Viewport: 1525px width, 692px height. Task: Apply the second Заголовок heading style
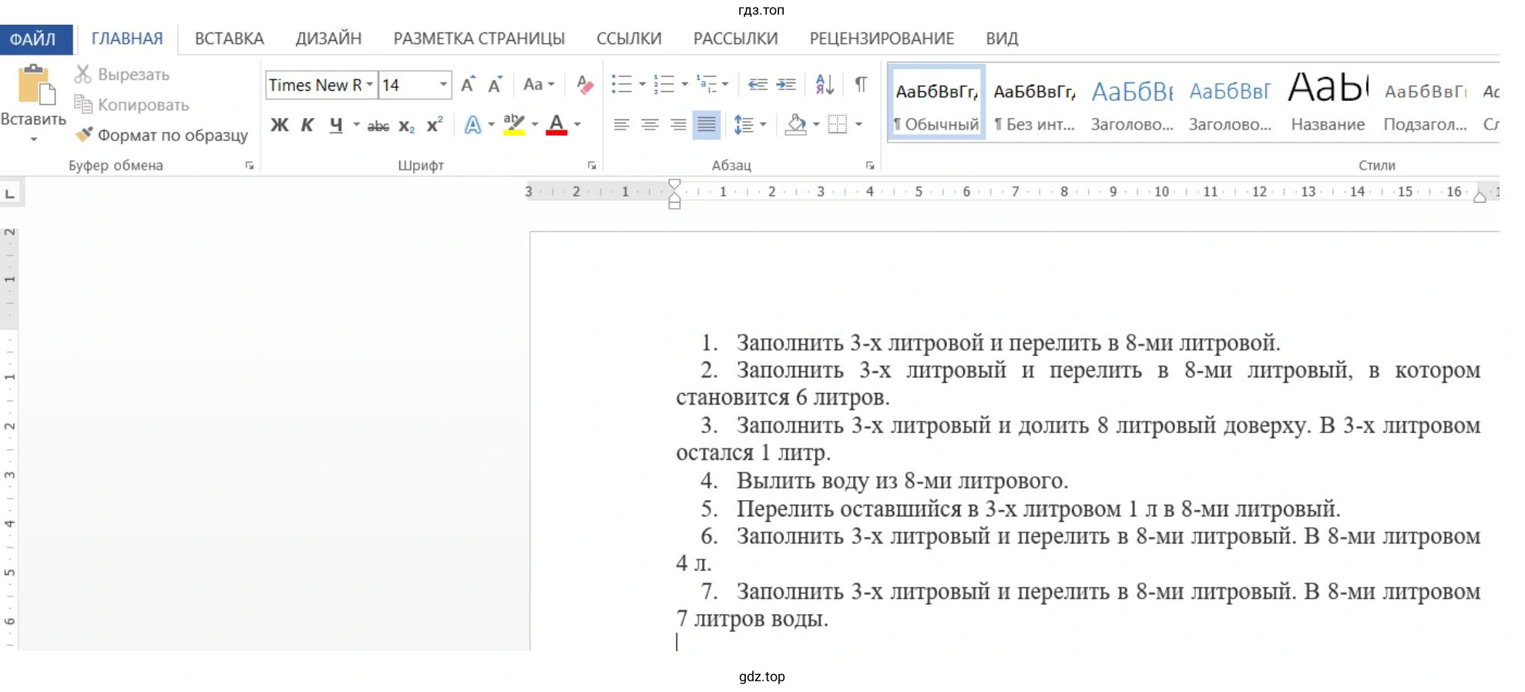tap(1230, 102)
